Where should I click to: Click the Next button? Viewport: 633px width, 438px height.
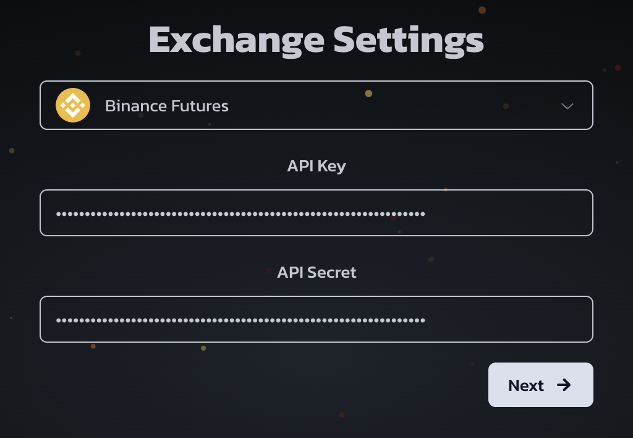tap(540, 385)
